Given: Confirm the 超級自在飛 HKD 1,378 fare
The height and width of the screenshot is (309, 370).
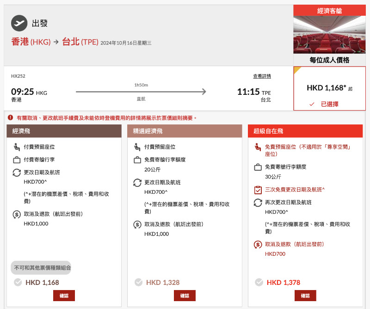Looking at the screenshot, I should click(x=305, y=296).
